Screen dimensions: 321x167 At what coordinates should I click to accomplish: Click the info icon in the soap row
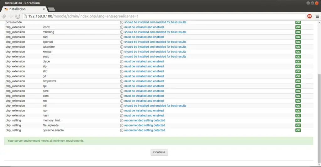coord(122,56)
